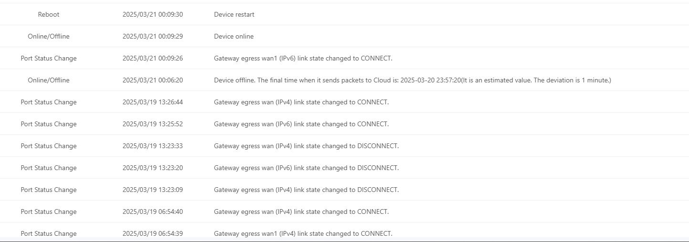Open wan1 IPv6 CONNECT log message
Viewport: 689px width, 242px height.
coord(303,58)
